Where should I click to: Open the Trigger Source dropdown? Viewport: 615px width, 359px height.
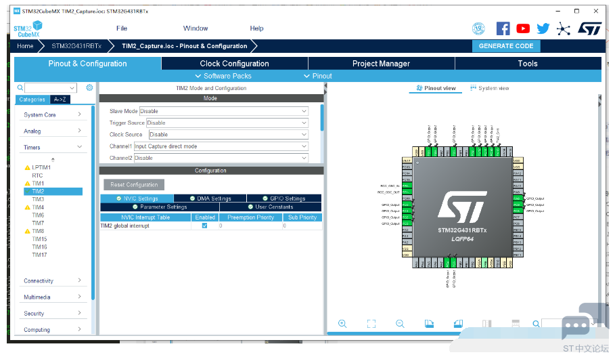point(227,123)
